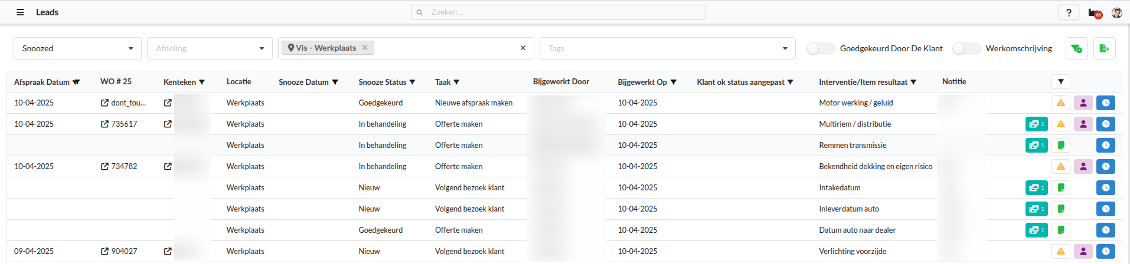Open work order 735617 link

[x=120, y=124]
